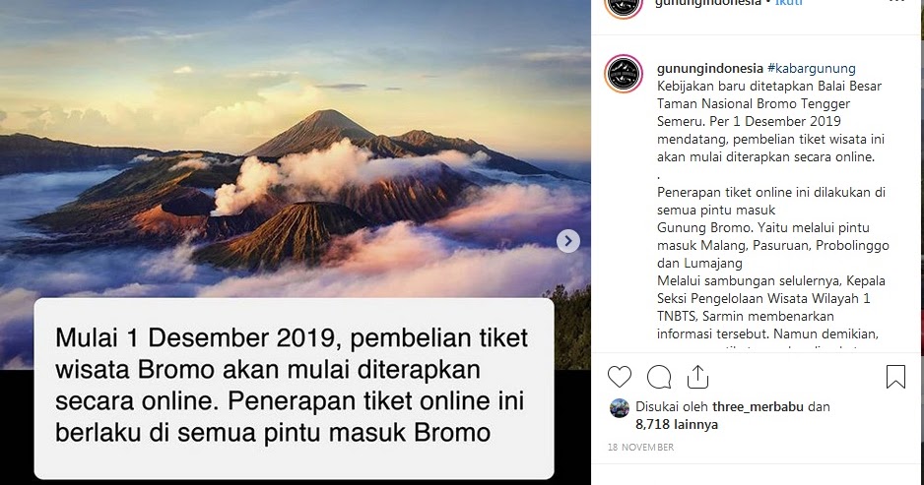Image resolution: width=924 pixels, height=485 pixels.
Task: Open the #kabargunung hashtag
Action: (812, 68)
